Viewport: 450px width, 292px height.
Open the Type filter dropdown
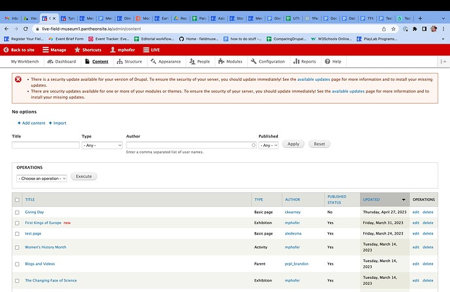pyautogui.click(x=102, y=145)
